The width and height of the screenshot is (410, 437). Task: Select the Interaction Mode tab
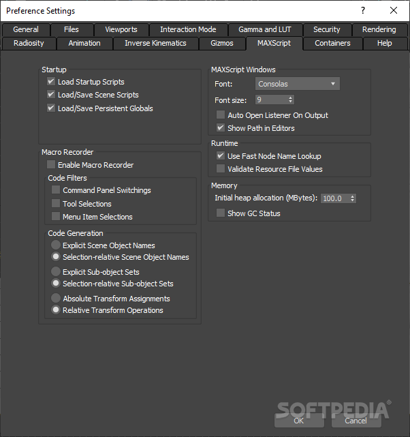188,29
